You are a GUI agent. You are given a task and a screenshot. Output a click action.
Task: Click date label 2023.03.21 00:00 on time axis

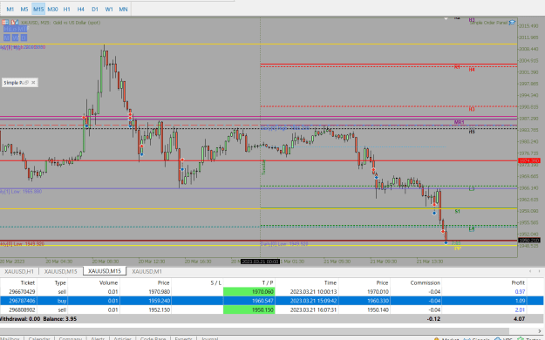click(x=260, y=262)
